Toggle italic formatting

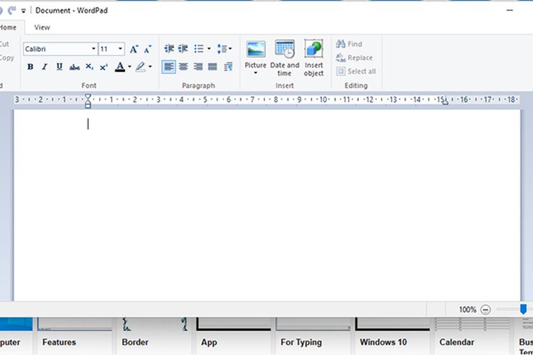click(x=45, y=67)
